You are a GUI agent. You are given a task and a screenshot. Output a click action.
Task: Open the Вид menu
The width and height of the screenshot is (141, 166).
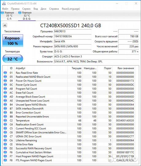[x=36, y=9]
